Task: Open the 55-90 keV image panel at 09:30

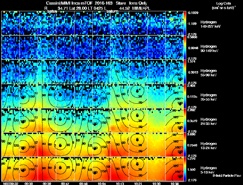Action: click(29, 72)
